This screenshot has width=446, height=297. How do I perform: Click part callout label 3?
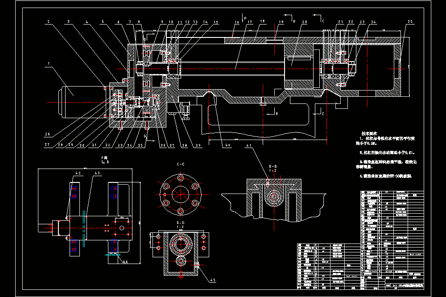coord(68,21)
